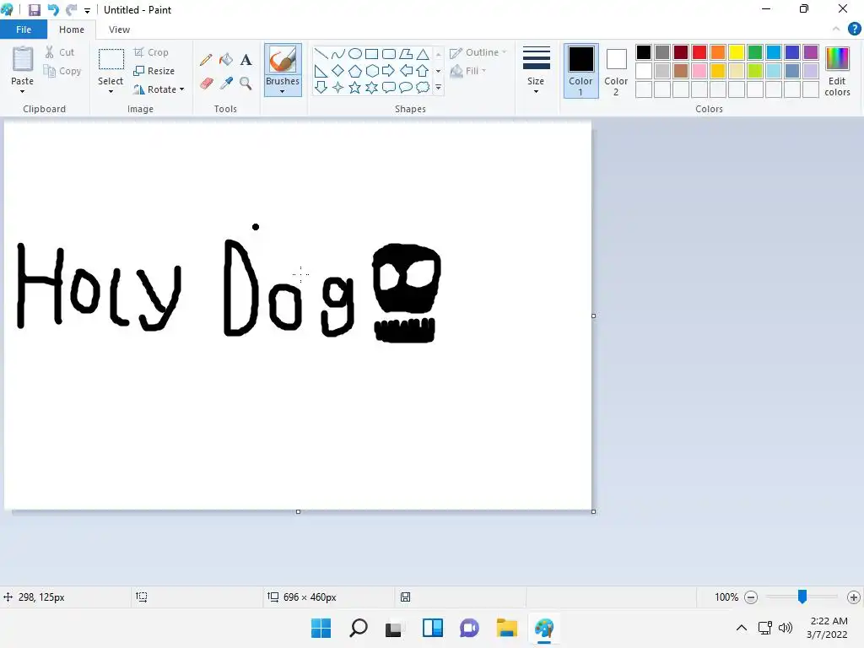
Task: Open Widgets from taskbar
Action: [433, 628]
